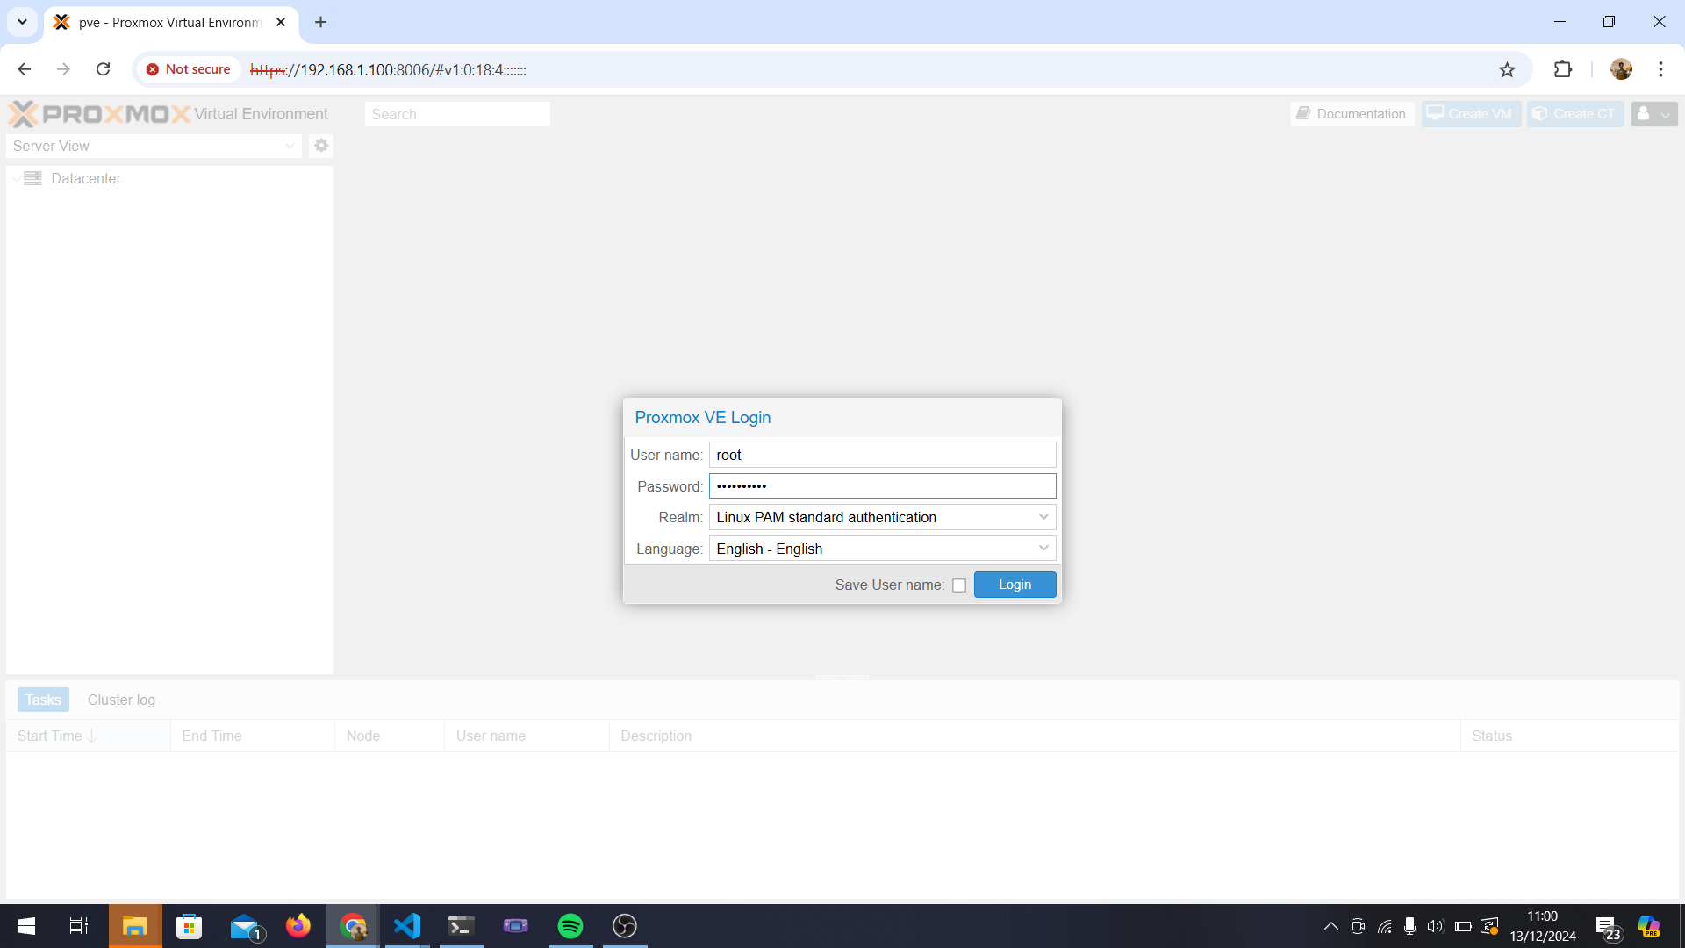Image resolution: width=1685 pixels, height=948 pixels.
Task: Switch to Chrome on the taskbar
Action: (x=353, y=926)
